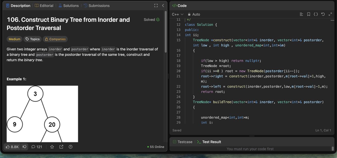Click the curly braces snippet icon
The image size is (337, 158).
[x=316, y=14]
